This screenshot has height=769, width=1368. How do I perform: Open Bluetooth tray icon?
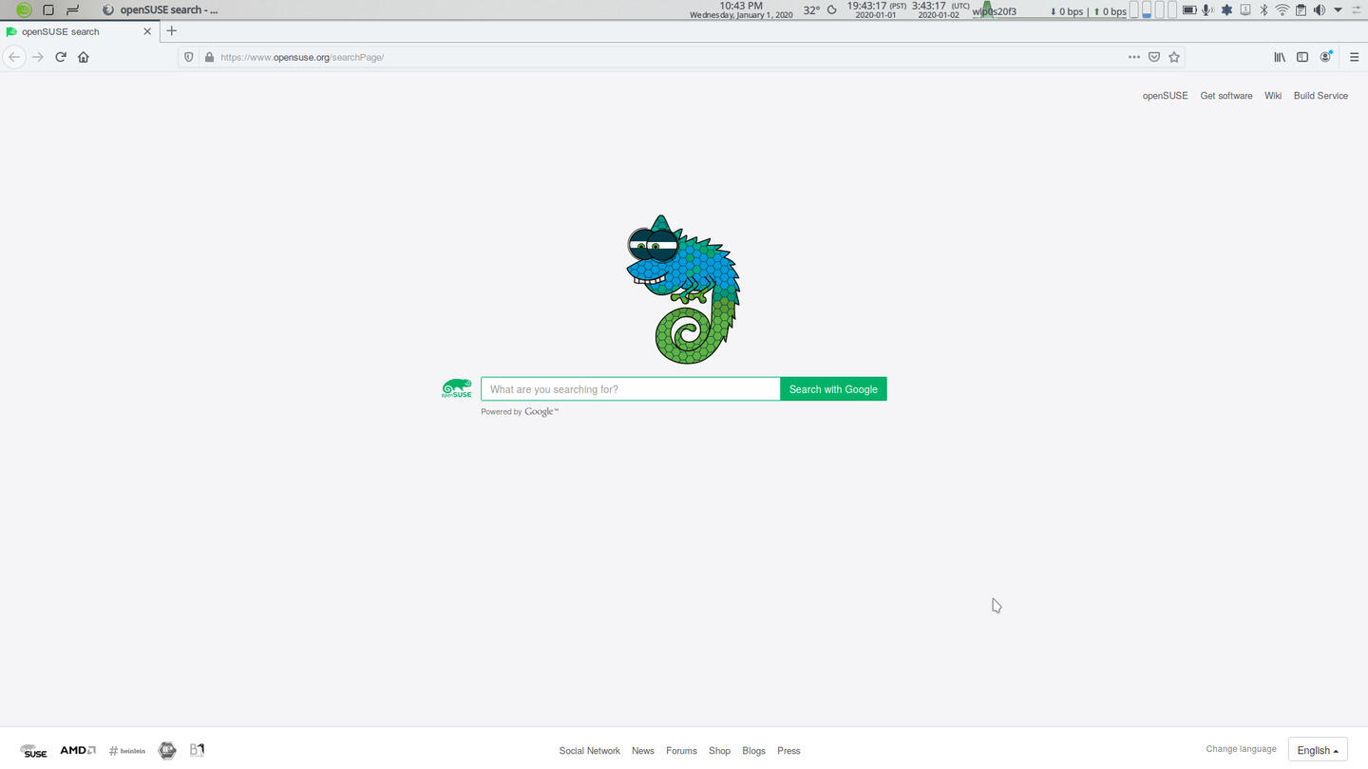[x=1263, y=10]
